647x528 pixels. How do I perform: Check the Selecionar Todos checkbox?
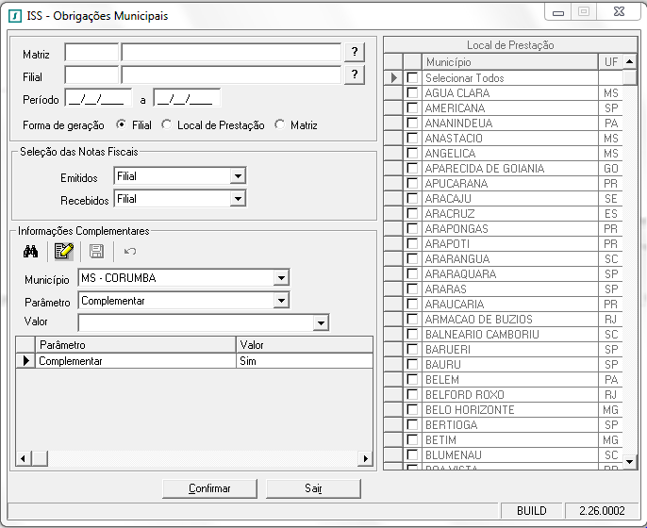coord(411,78)
